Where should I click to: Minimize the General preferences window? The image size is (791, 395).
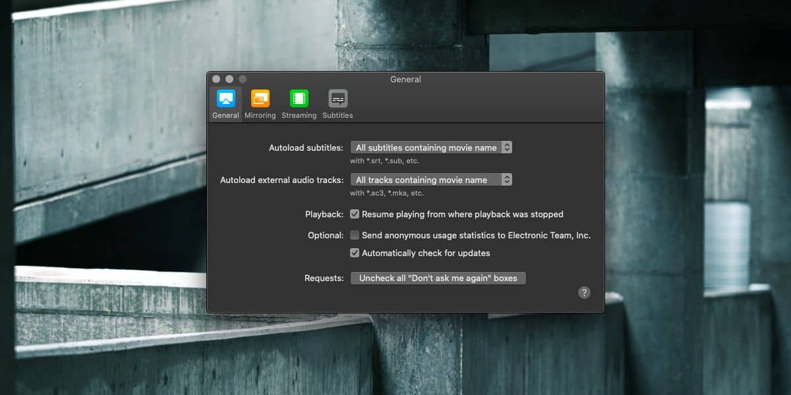click(229, 79)
